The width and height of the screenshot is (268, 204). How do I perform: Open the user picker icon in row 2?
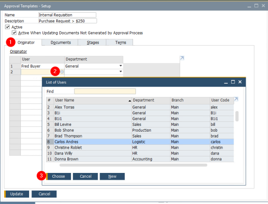[x=62, y=72]
